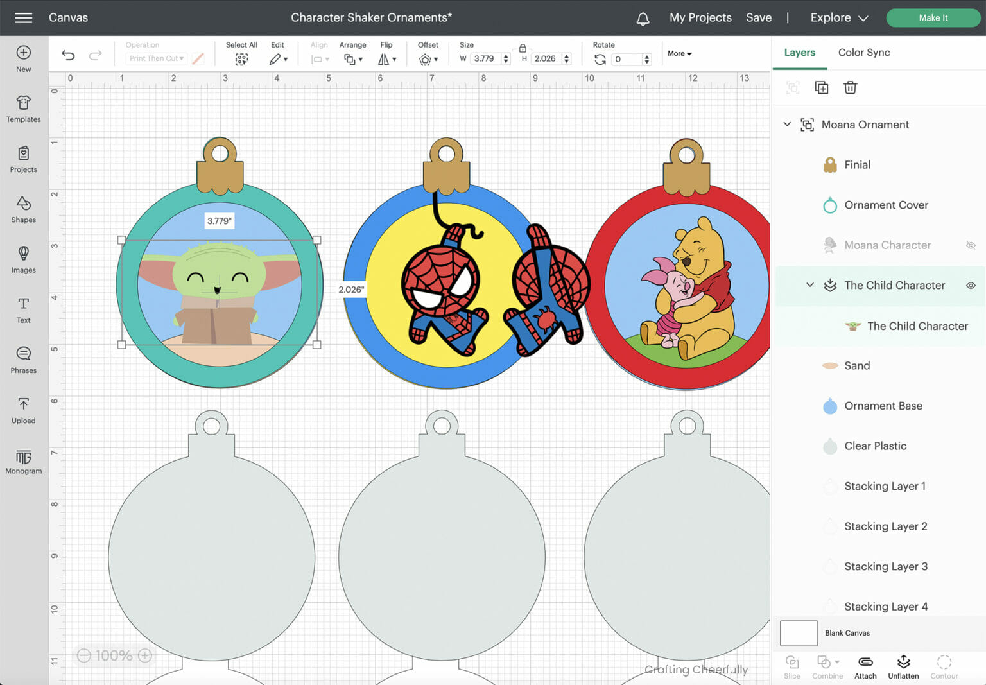Save the project
986x685 pixels.
(758, 17)
